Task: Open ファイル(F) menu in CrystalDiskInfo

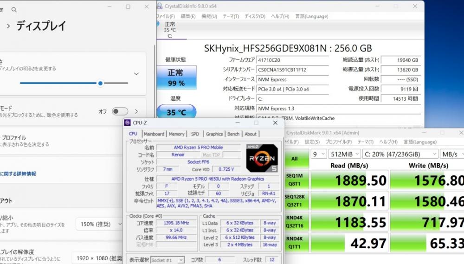Action: tap(166, 16)
